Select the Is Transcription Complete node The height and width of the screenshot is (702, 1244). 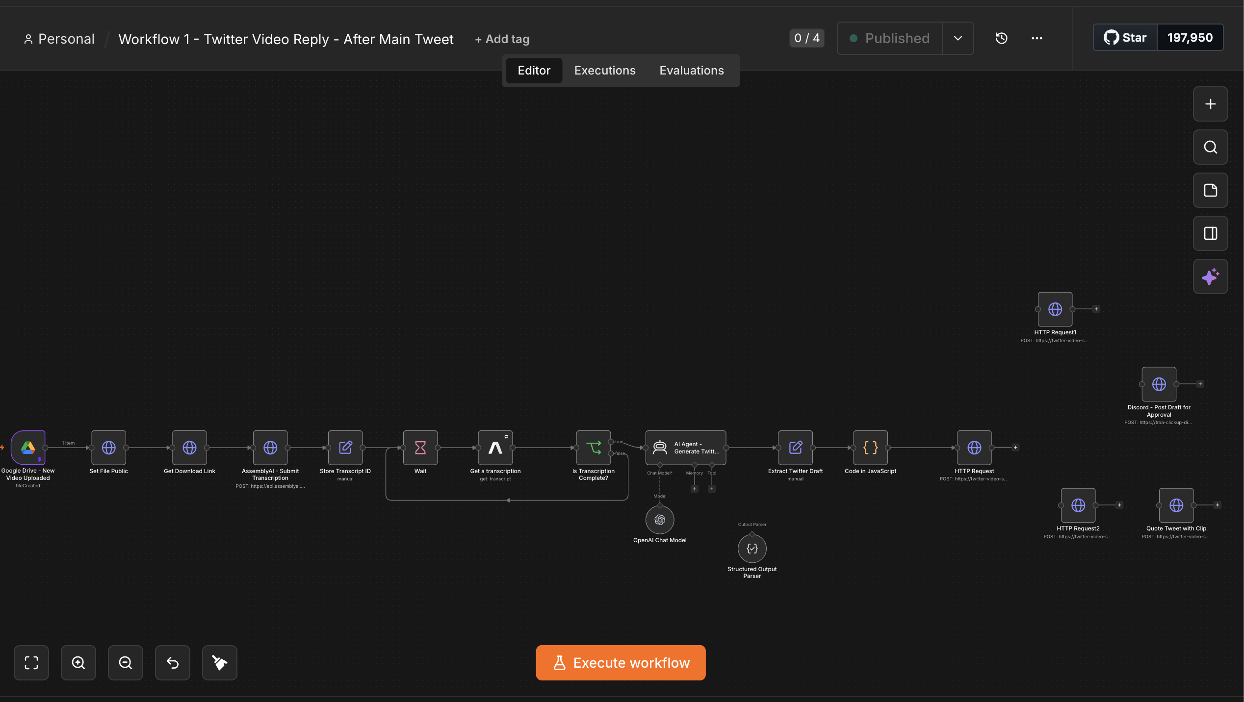pyautogui.click(x=594, y=447)
